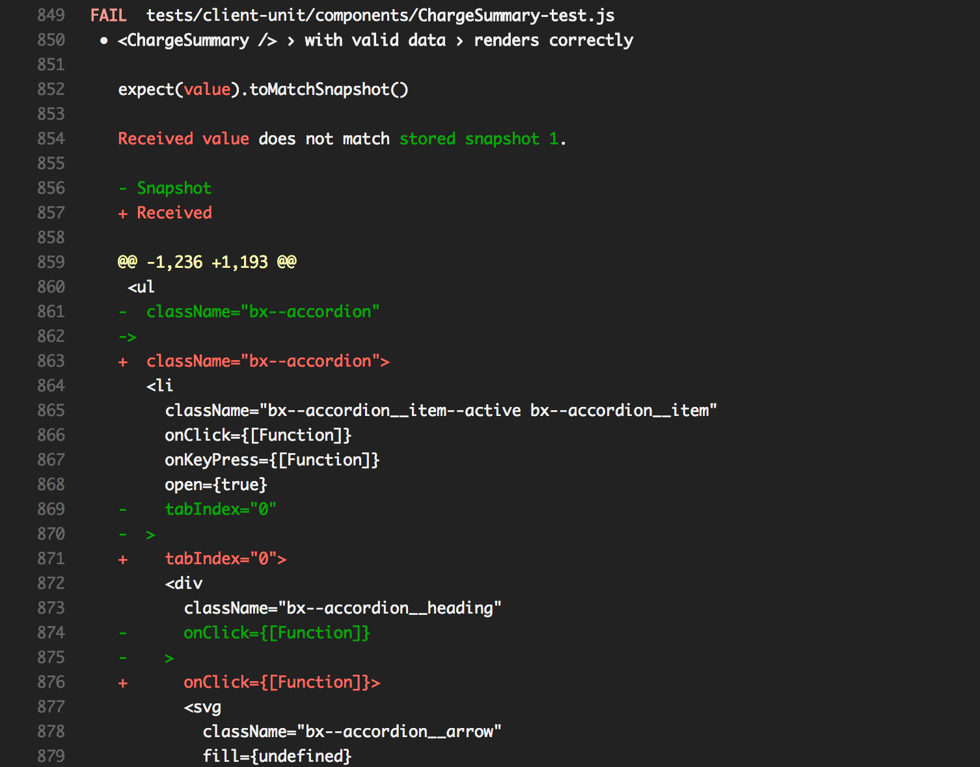Click the added tabIndex="0"> line

225,558
